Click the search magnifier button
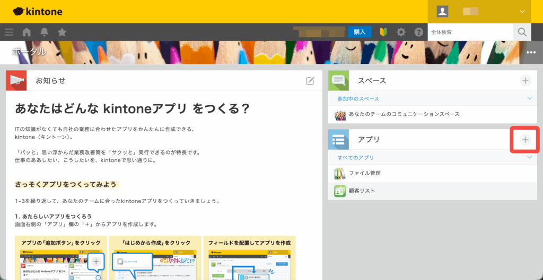Viewport: 543px width, 280px height. (x=522, y=32)
